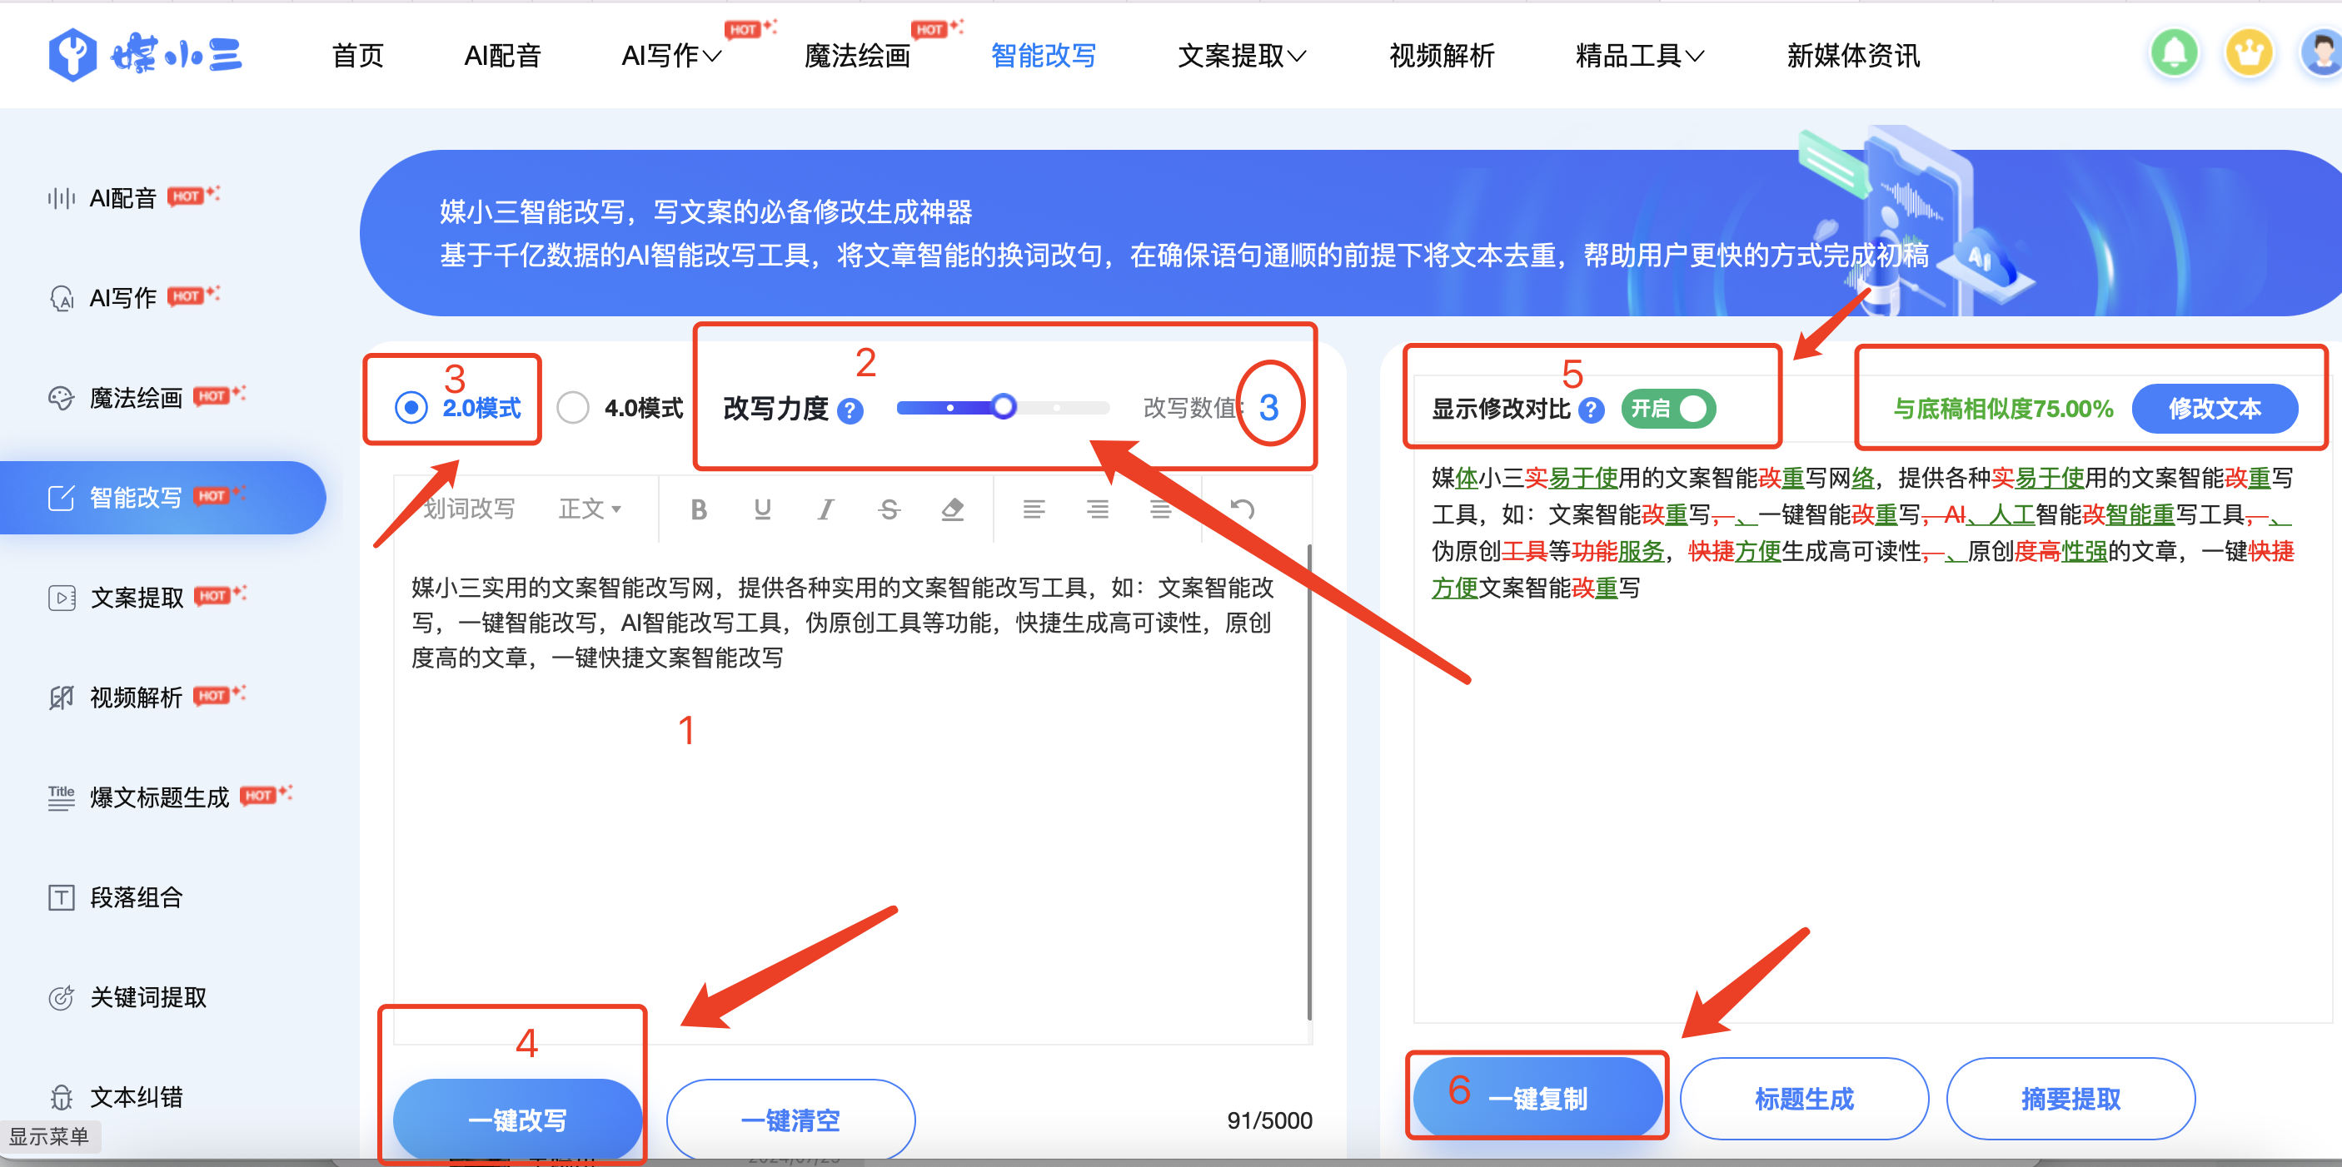Click the 改写力度 help question icon

coord(850,411)
